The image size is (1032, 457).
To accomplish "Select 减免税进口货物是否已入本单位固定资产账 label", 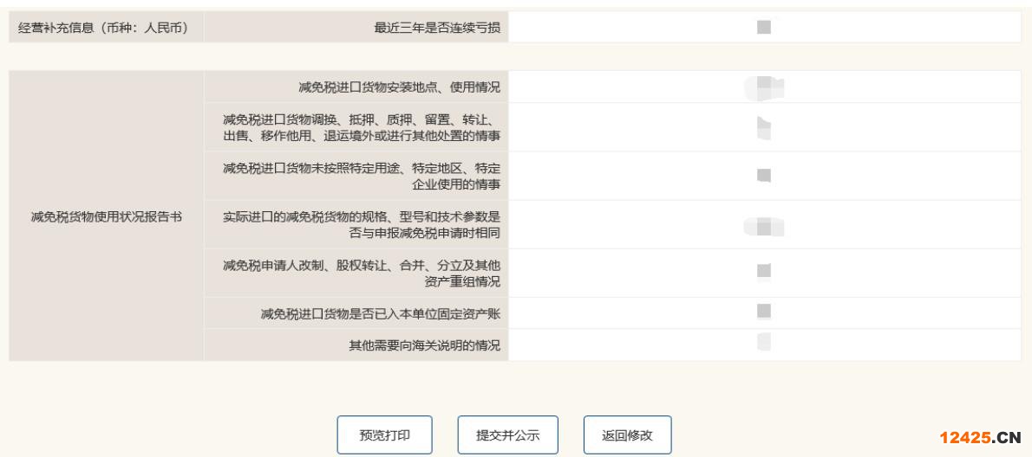I will tap(381, 314).
